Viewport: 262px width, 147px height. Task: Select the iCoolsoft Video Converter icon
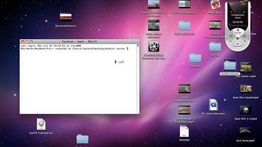154,46
